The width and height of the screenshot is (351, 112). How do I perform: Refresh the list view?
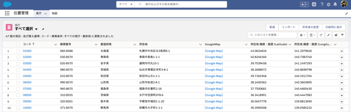point(321,35)
